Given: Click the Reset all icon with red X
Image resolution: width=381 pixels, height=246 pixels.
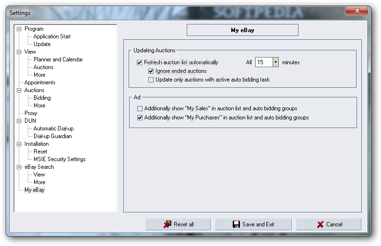Looking at the screenshot, I should (167, 224).
